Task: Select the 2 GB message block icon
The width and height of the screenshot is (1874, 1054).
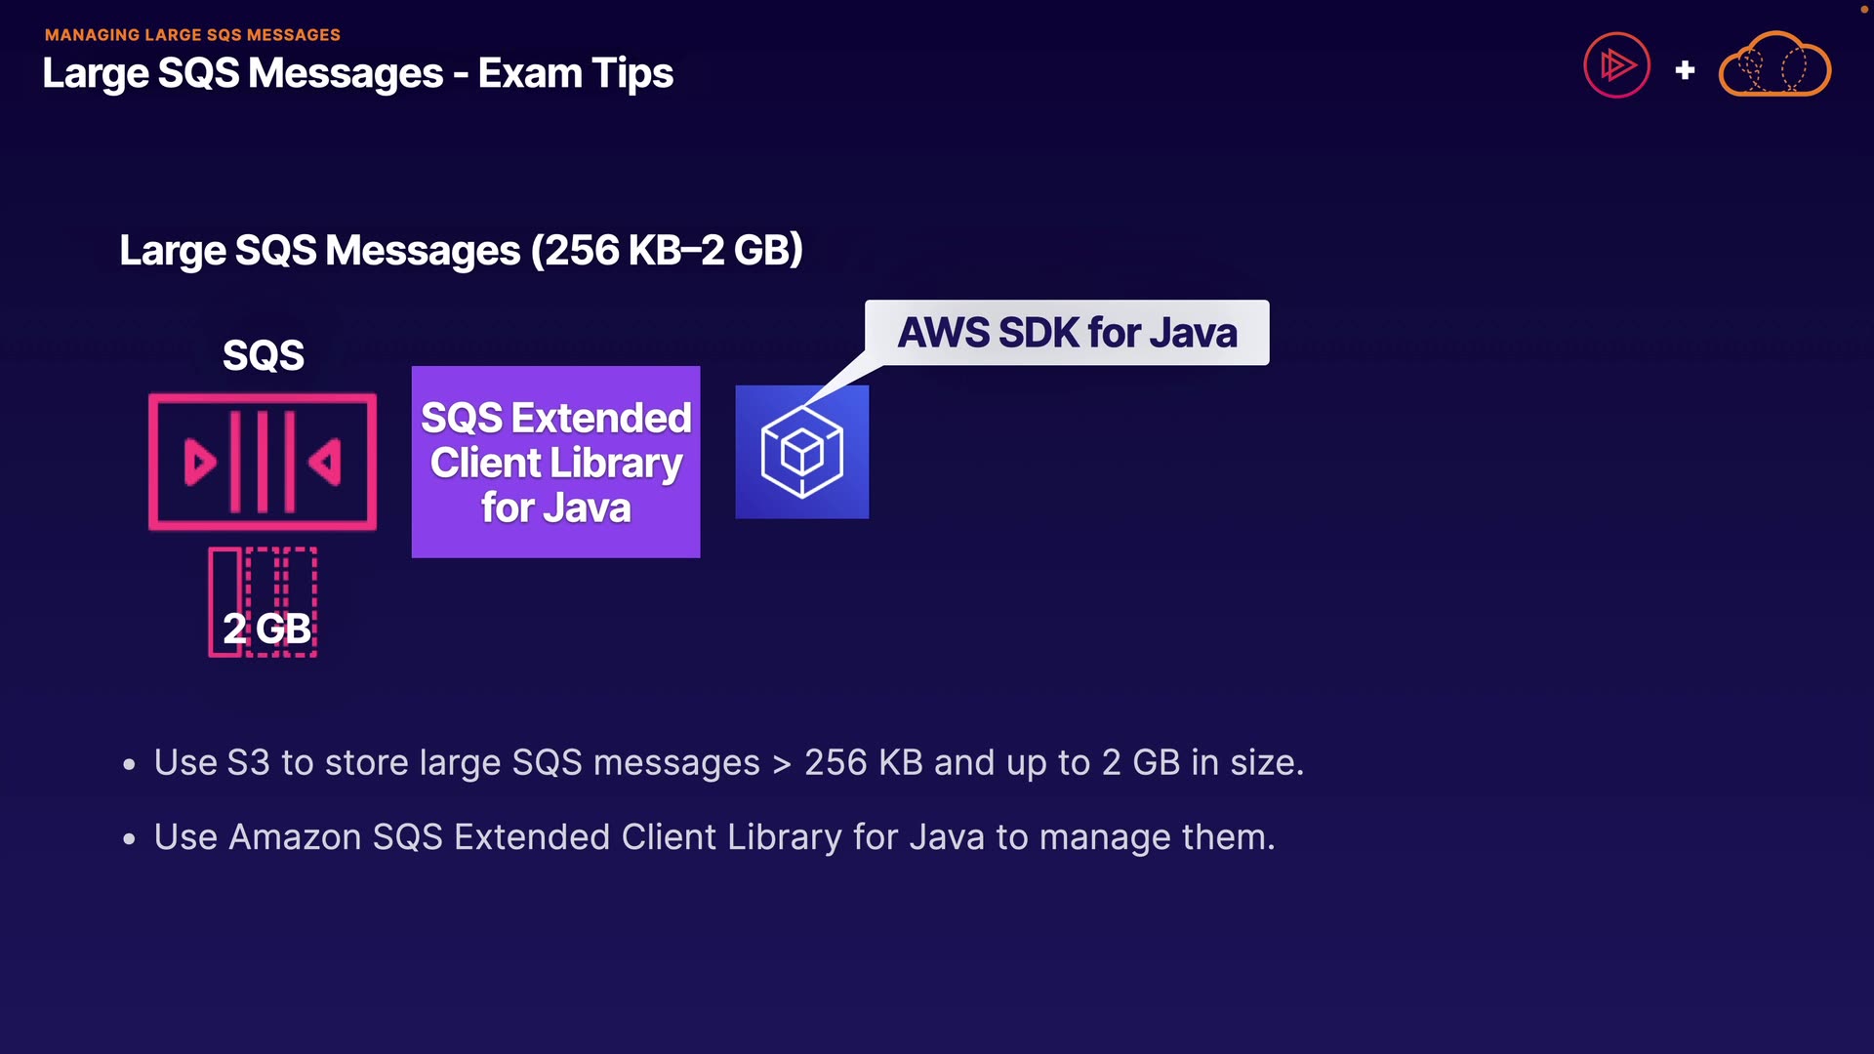Action: (263, 602)
